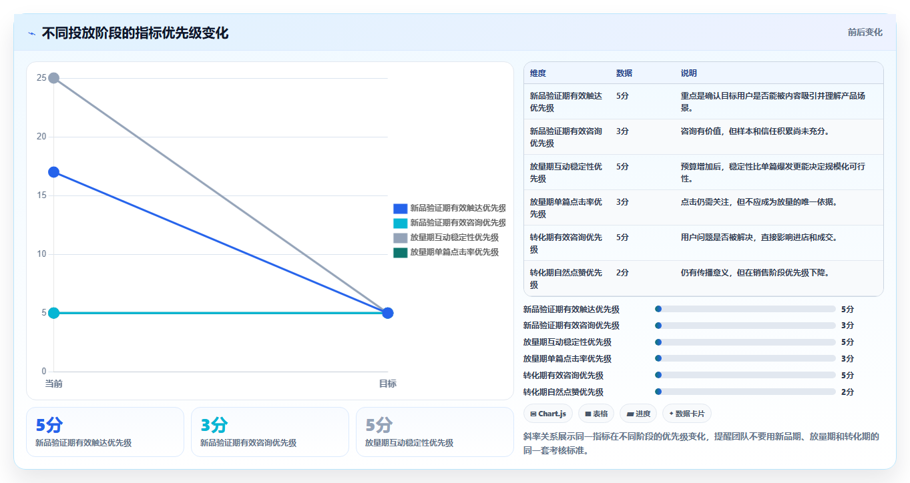The width and height of the screenshot is (910, 483).
Task: Click the 数据卡片 tag chip
Action: (687, 414)
